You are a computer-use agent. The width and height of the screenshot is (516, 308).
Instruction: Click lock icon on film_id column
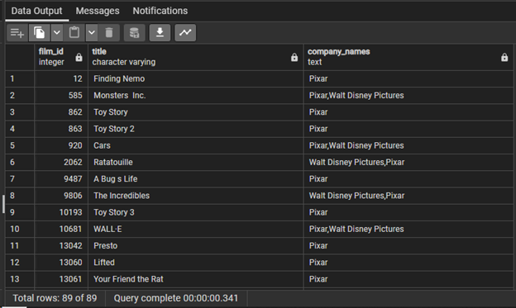79,58
